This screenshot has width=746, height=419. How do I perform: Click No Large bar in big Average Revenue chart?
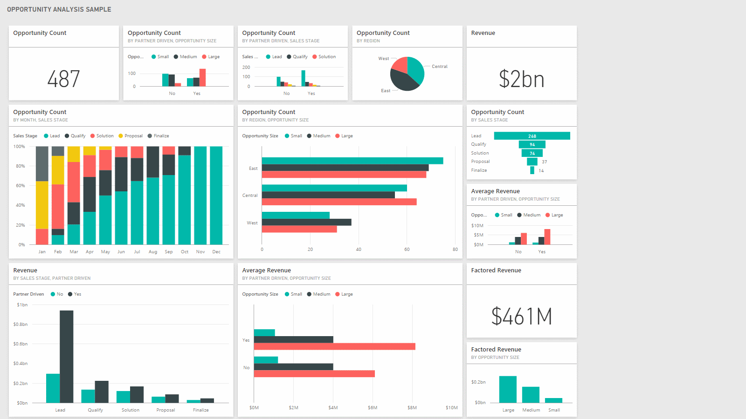click(x=314, y=374)
